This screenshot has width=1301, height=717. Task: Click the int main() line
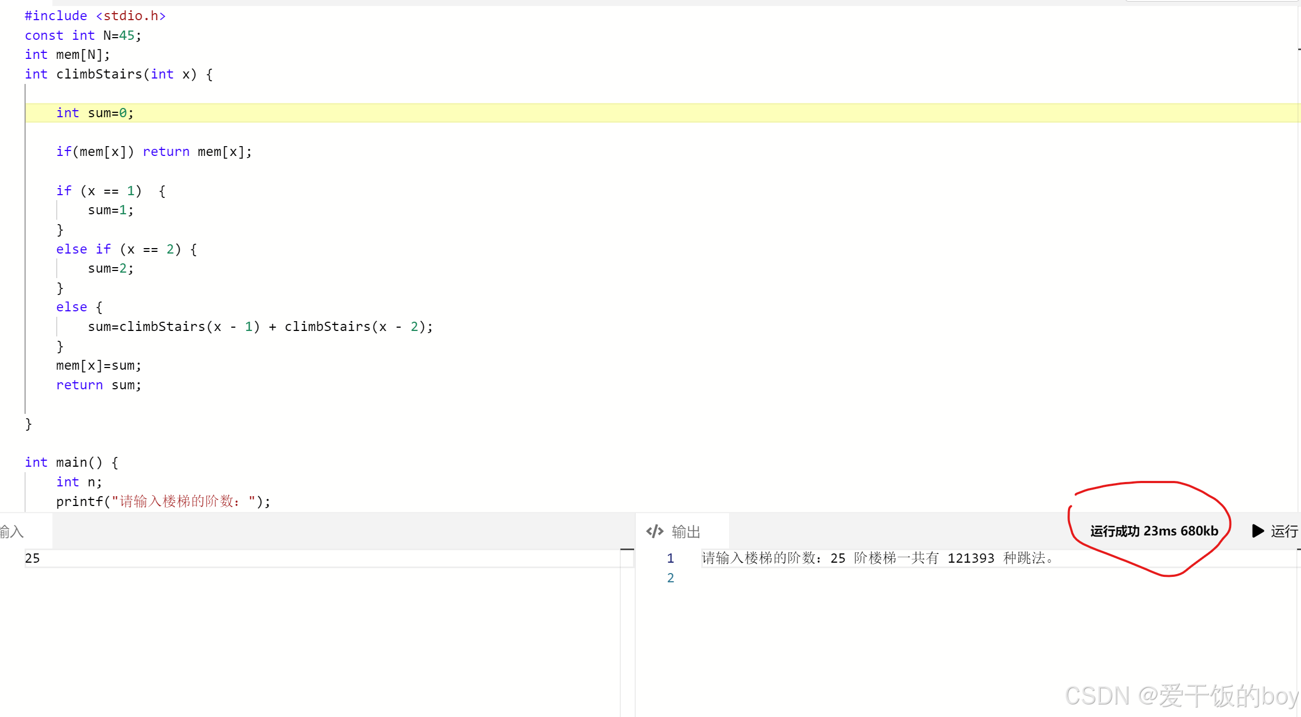(x=71, y=462)
